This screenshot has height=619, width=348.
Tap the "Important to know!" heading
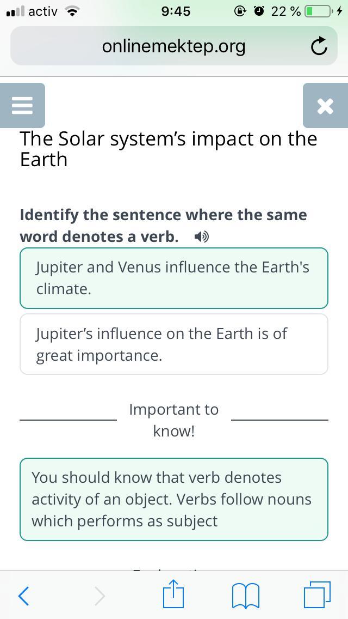pos(173,420)
